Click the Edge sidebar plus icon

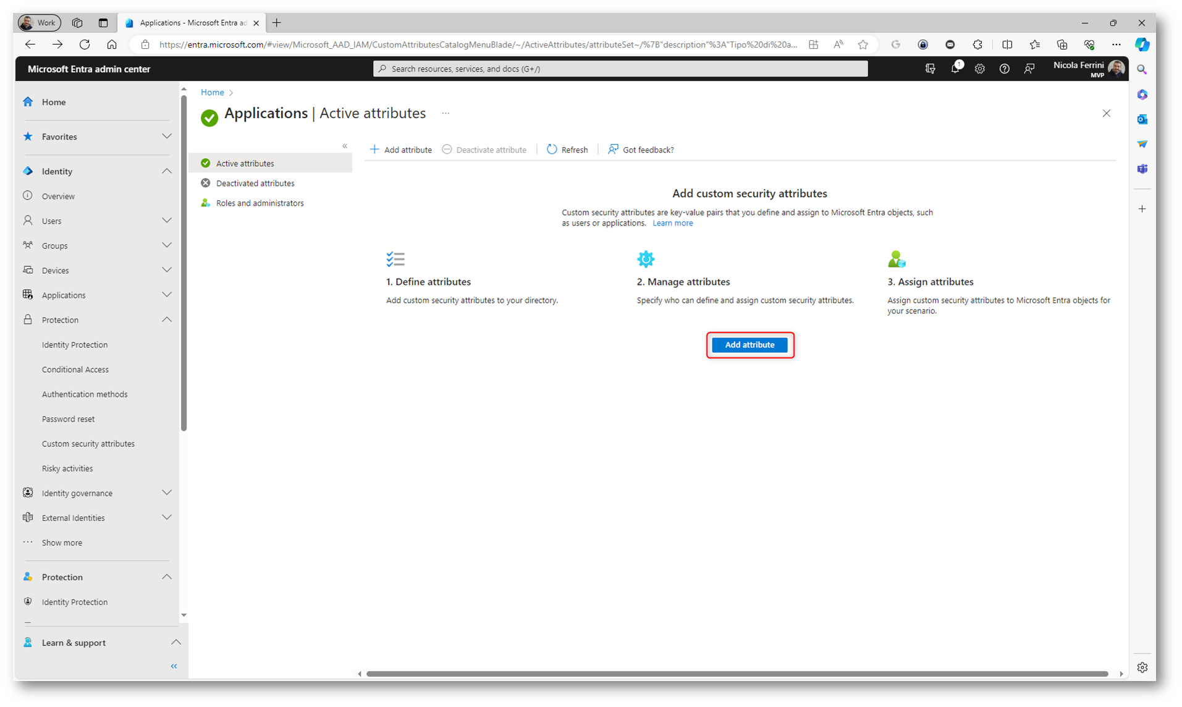click(1142, 209)
